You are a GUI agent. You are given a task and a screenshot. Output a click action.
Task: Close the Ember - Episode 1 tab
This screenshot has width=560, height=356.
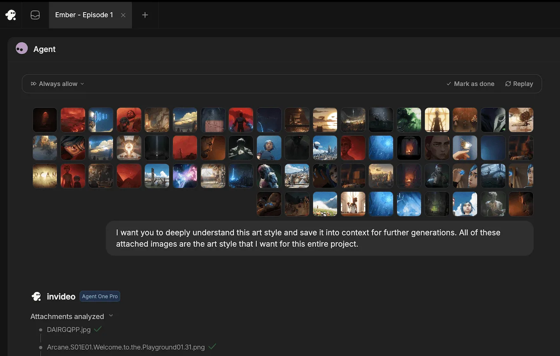(x=123, y=15)
